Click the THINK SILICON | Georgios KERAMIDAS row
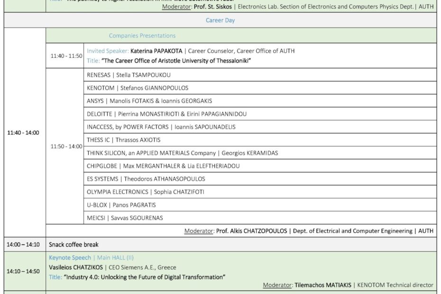441x294 pixels. pyautogui.click(x=260, y=153)
